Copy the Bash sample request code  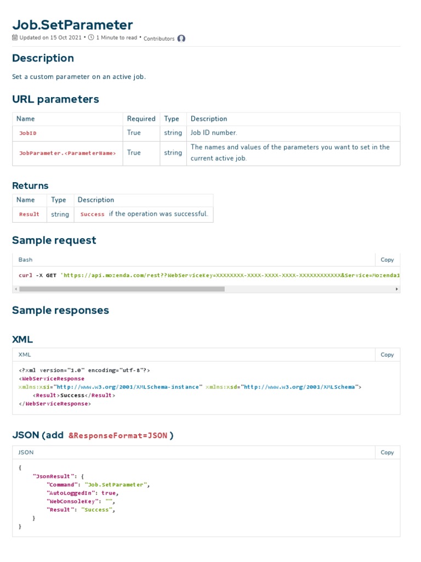387,260
